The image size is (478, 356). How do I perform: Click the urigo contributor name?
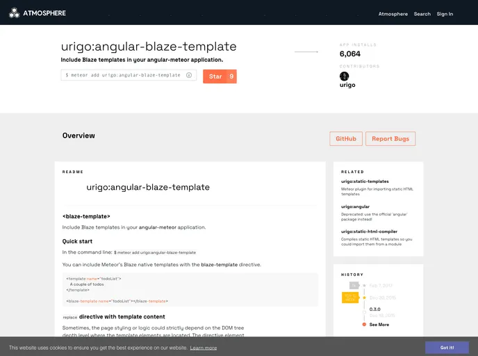(347, 85)
